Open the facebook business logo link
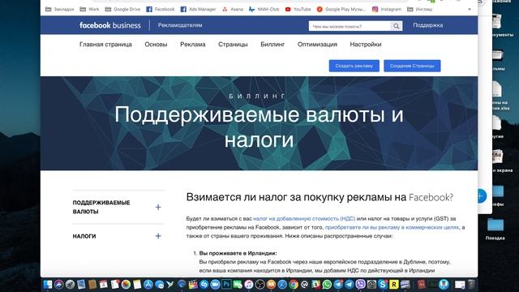 click(x=110, y=25)
